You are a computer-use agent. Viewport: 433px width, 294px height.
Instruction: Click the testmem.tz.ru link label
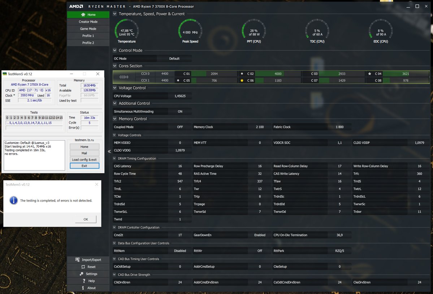click(x=85, y=140)
